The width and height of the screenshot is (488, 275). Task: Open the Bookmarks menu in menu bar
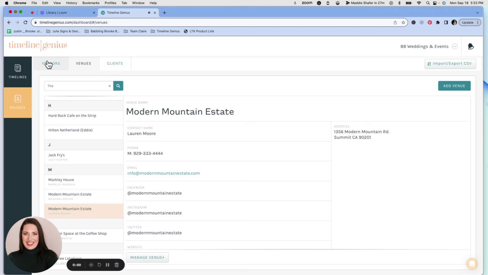point(91,3)
